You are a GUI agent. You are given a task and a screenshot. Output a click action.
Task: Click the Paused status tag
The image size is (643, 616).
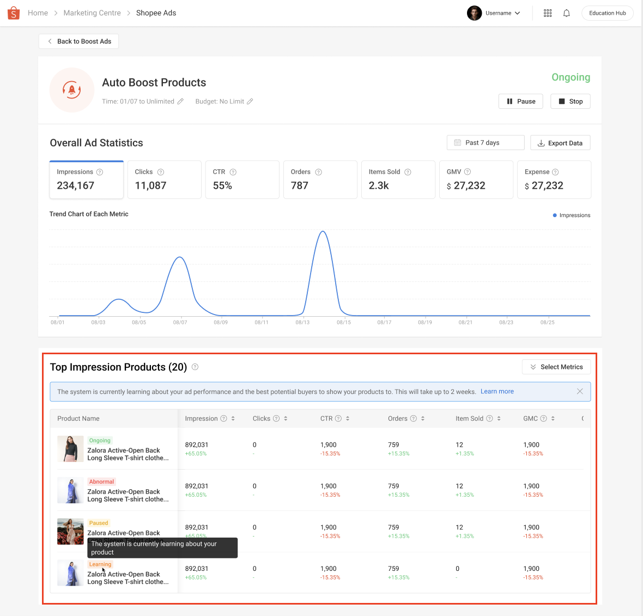[99, 523]
